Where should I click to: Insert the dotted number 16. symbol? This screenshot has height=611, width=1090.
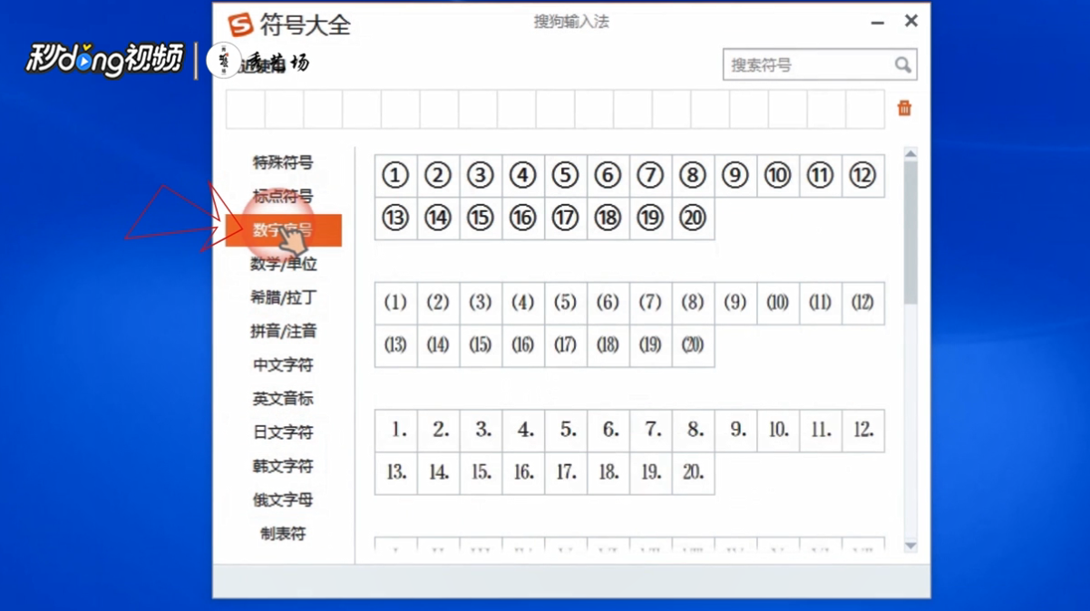tap(523, 472)
